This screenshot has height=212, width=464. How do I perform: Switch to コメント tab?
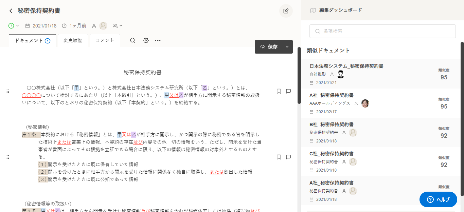point(105,40)
